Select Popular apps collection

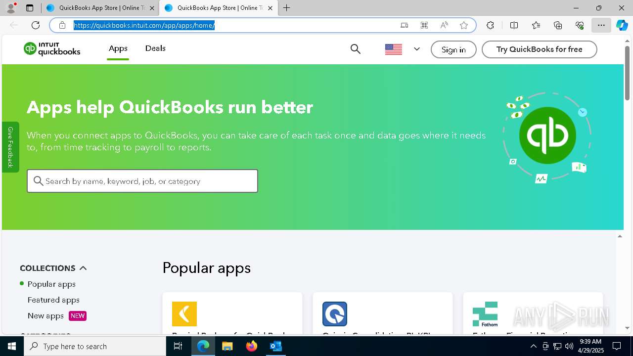point(51,284)
